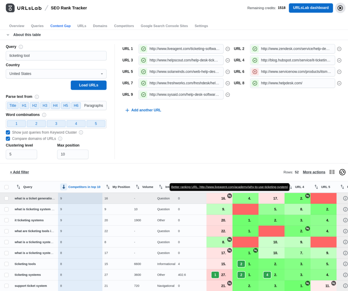Click the red error status icon of URL 6
This screenshot has height=291, width=348.
[x=255, y=72]
